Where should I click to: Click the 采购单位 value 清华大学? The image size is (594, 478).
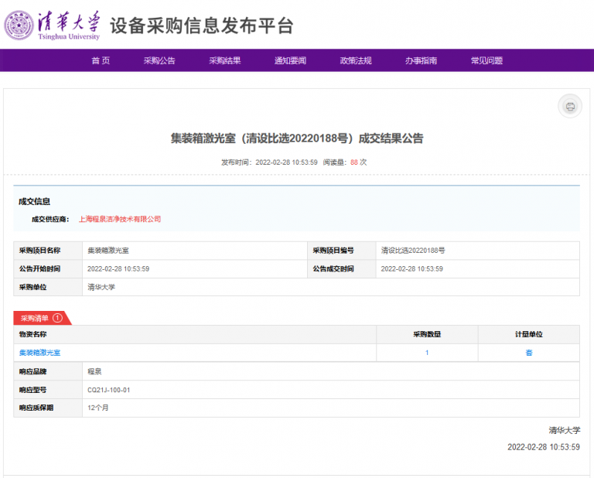click(101, 287)
